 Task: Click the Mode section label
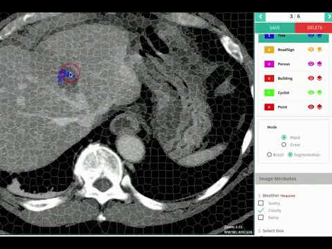272,127
